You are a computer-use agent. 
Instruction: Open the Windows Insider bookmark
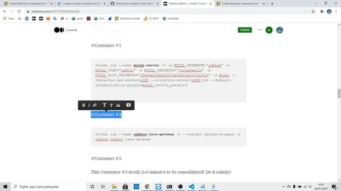click(x=127, y=19)
